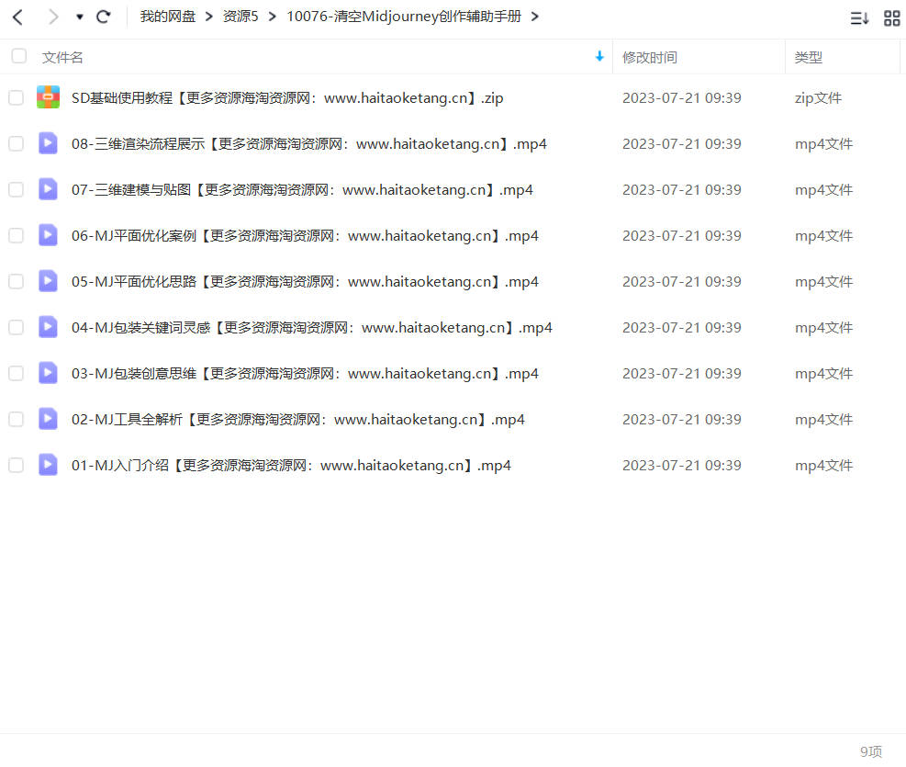Check the box for 06-MJ平面优化案例
Image resolution: width=906 pixels, height=767 pixels.
[x=17, y=235]
